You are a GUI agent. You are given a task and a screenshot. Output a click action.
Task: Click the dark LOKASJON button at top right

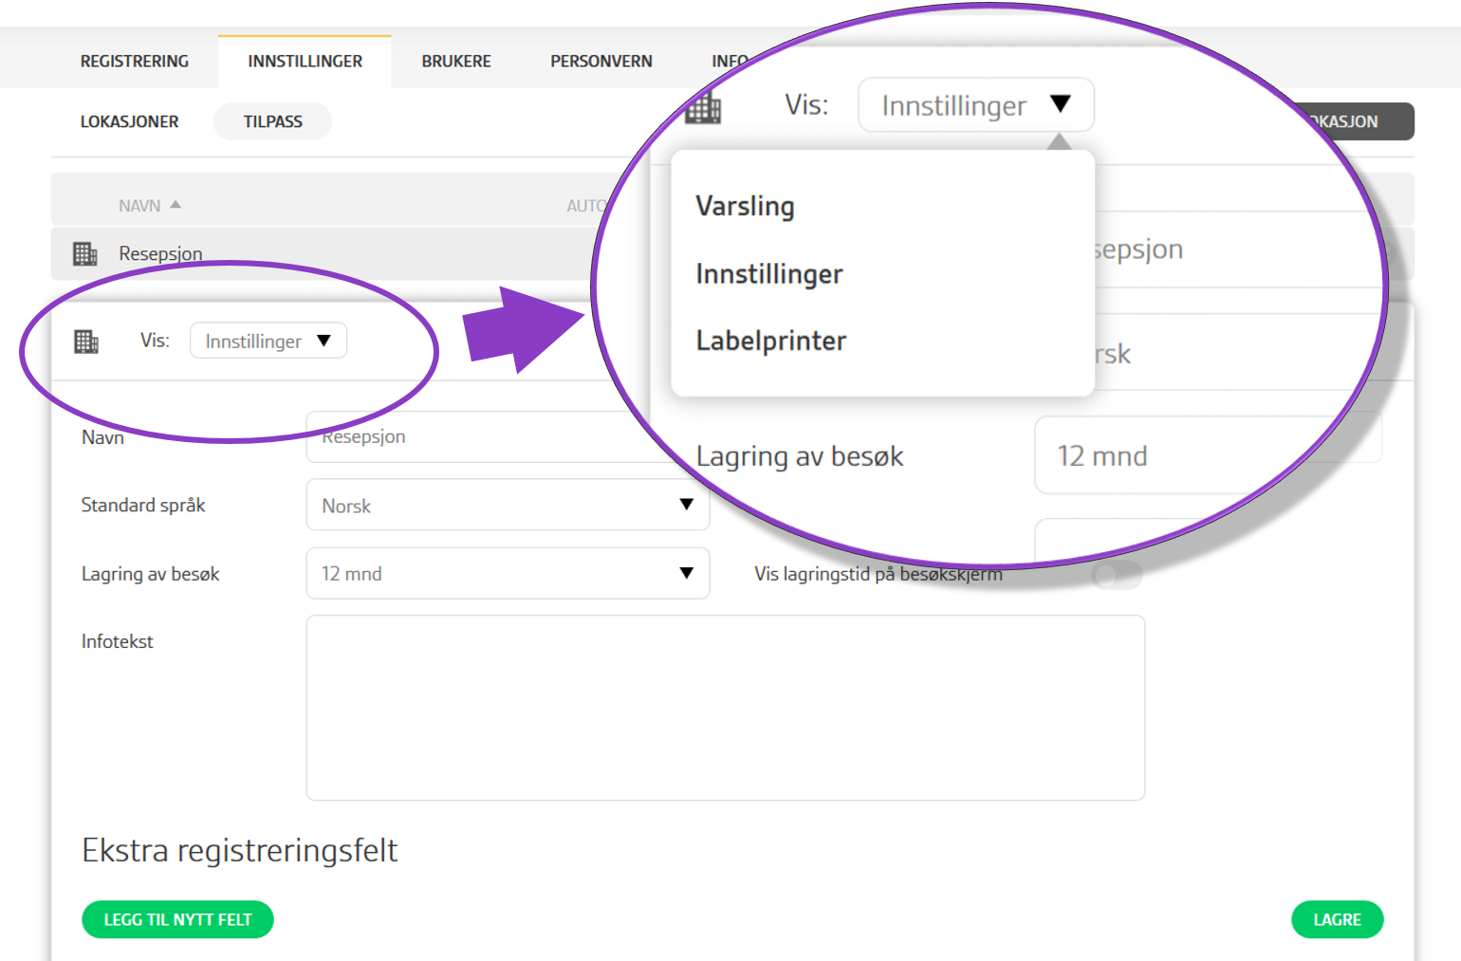(1356, 121)
